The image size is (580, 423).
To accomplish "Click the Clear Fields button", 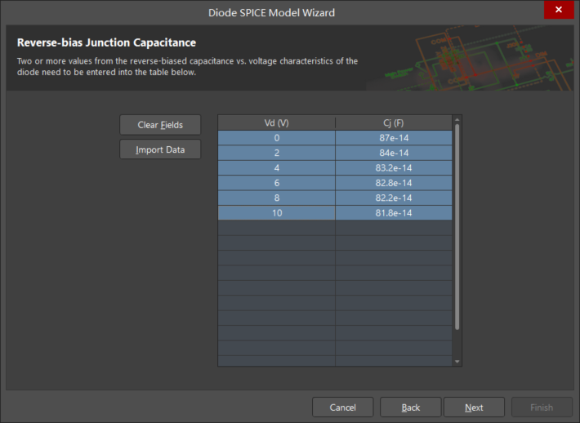I will (x=159, y=125).
